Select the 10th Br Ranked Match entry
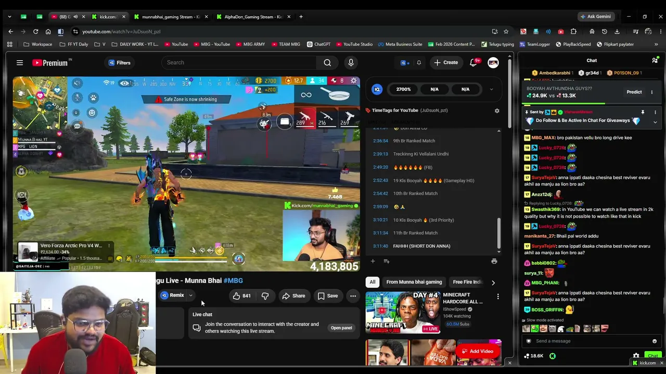 pos(415,194)
